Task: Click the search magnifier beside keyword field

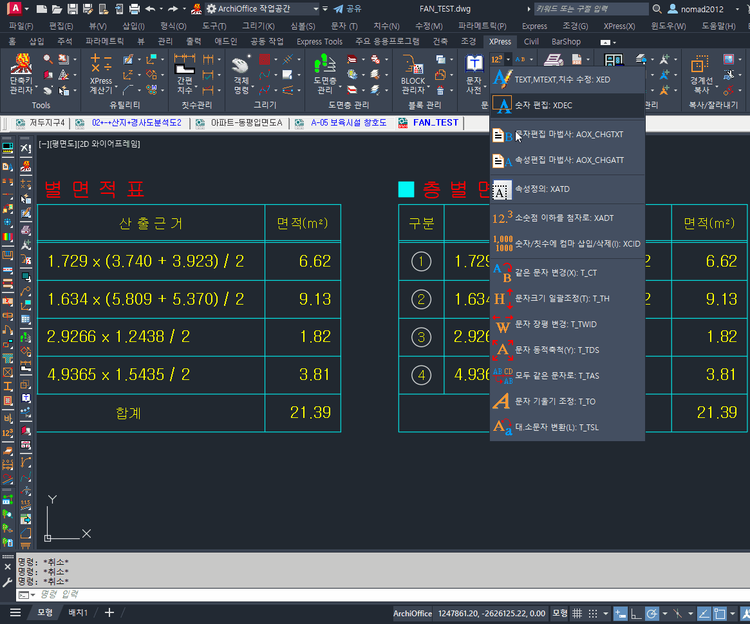Action: coord(657,8)
